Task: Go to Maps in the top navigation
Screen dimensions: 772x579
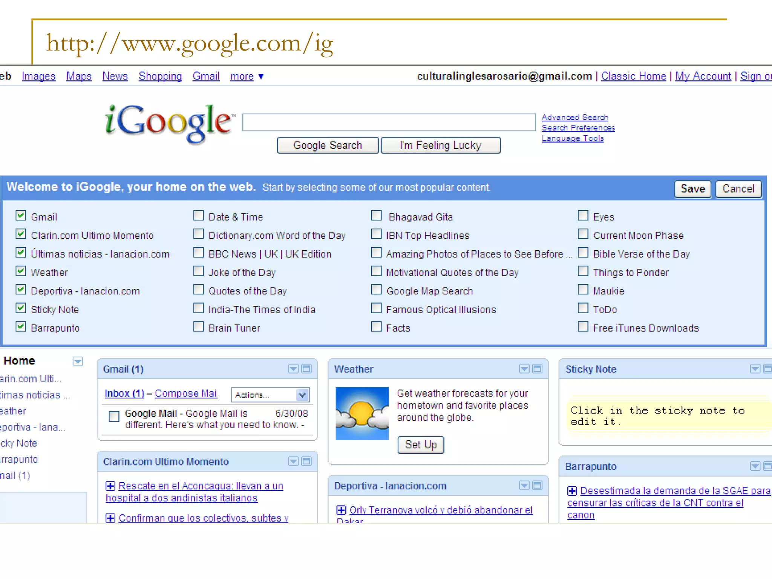Action: (79, 76)
